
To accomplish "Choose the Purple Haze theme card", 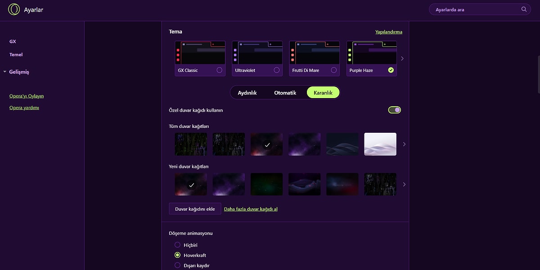I will coord(371,58).
